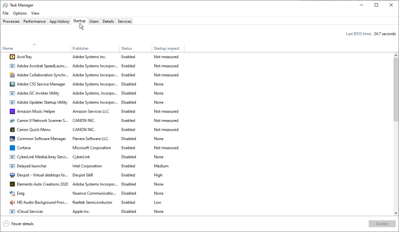Open the View menu
Viewport: 399px width, 232px height.
(35, 13)
